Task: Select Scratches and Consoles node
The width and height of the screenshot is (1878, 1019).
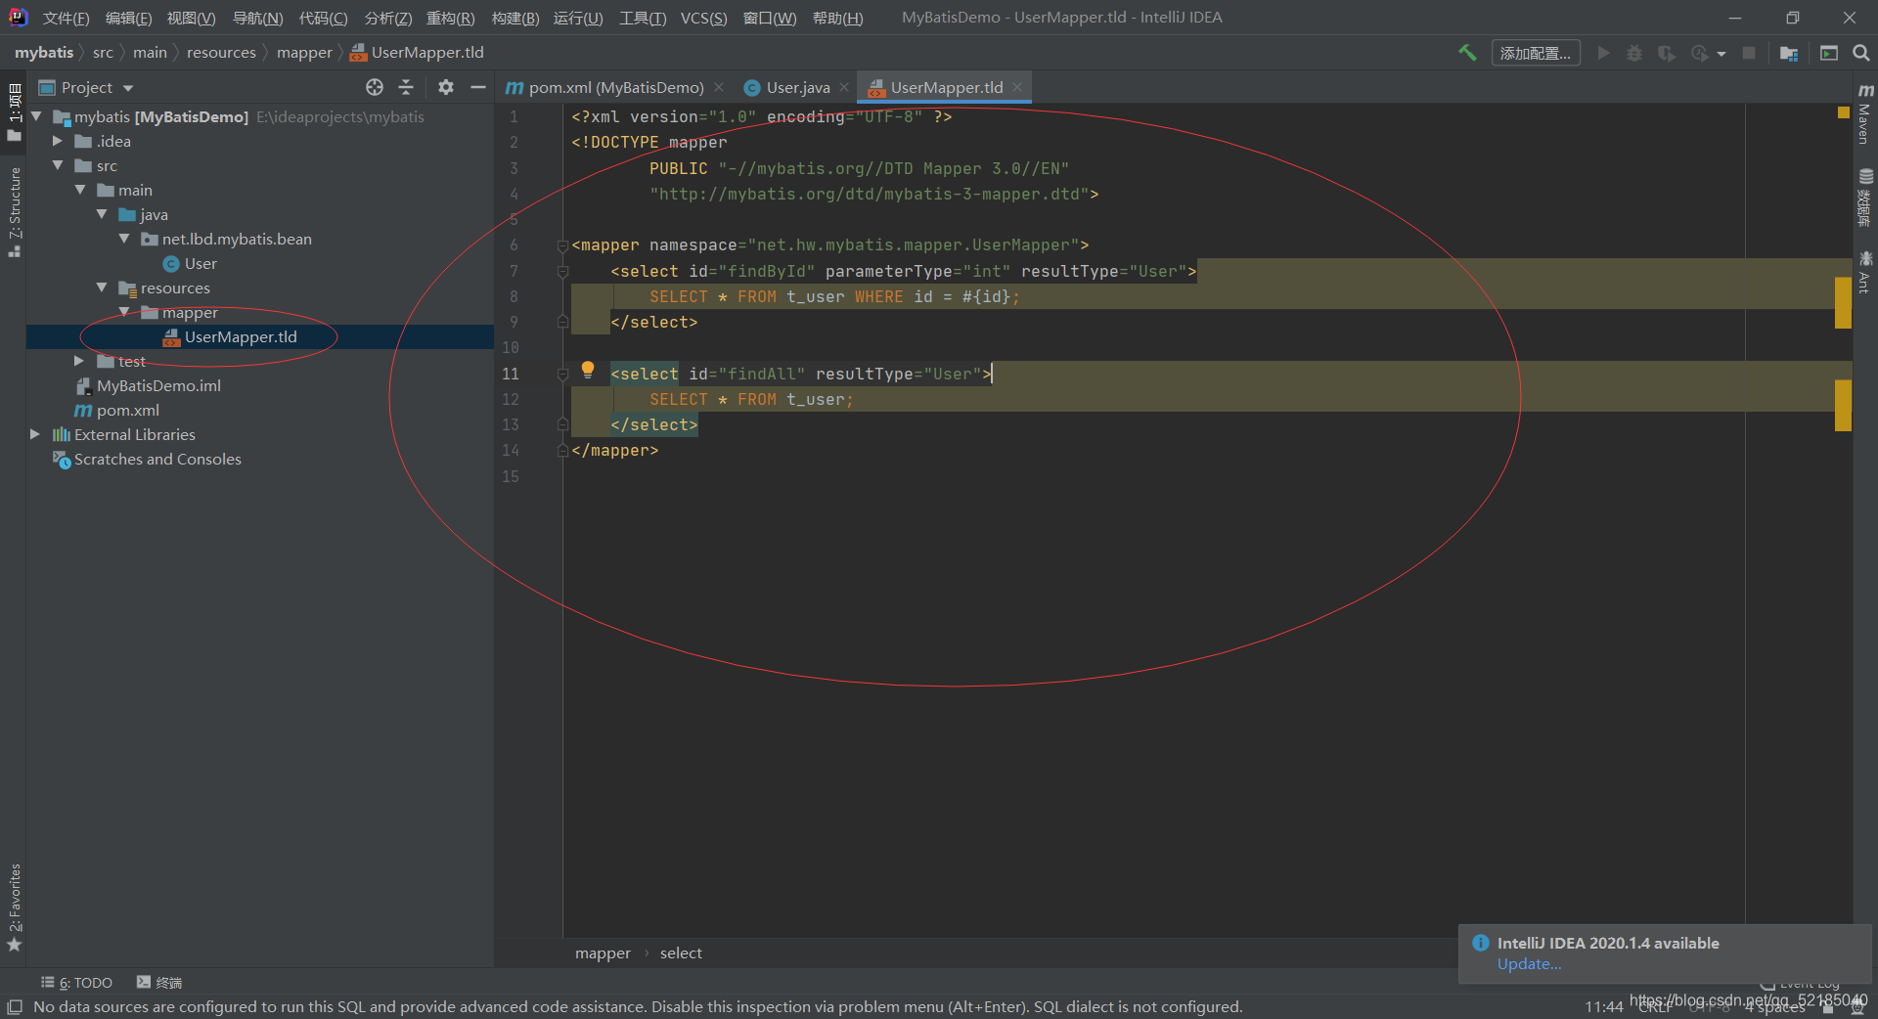Action: pyautogui.click(x=147, y=459)
